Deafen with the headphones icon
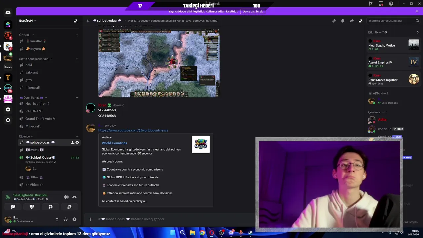 [65, 219]
